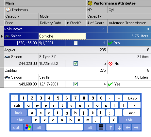
Task: Toggle the left shft key
Action: coord(21,120)
